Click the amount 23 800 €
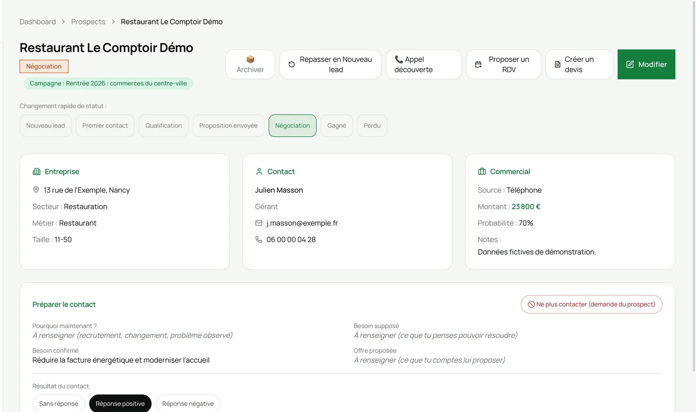 click(x=526, y=206)
